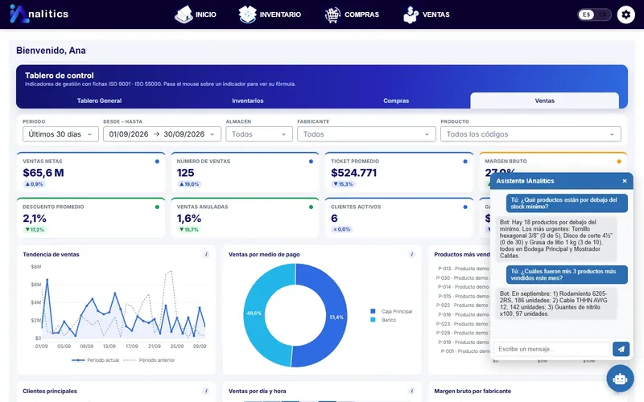Click chat question about stock mínimo
The width and height of the screenshot is (644, 402).
click(x=567, y=203)
